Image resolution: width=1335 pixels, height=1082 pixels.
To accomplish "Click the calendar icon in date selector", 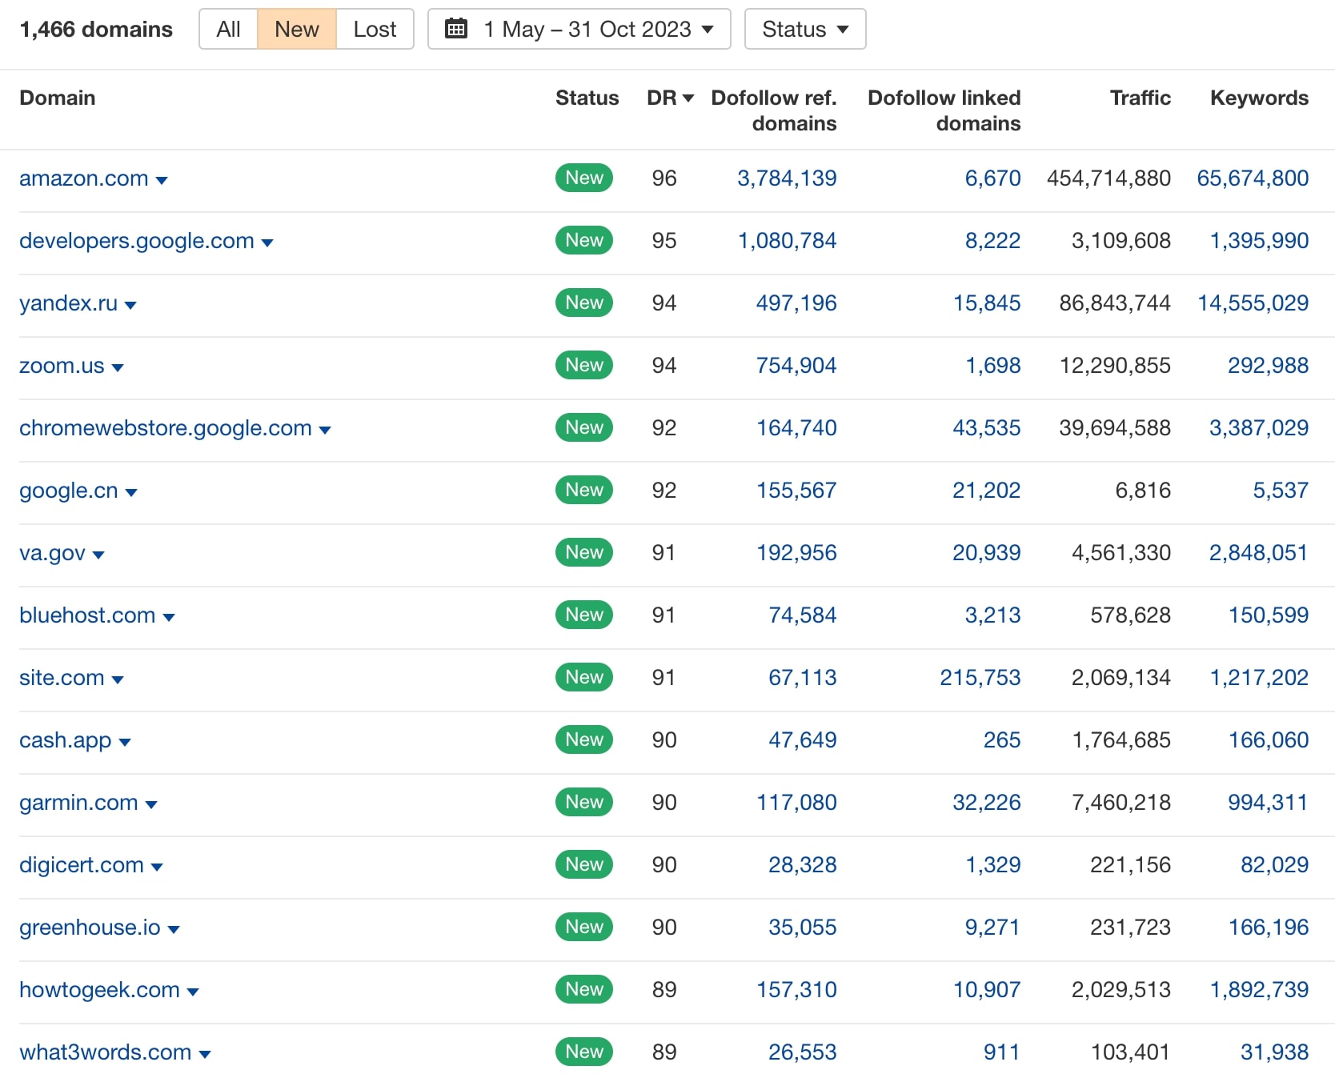I will [x=456, y=29].
